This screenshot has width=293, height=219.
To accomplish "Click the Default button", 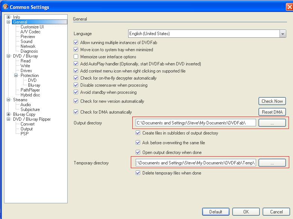I will (216, 212).
